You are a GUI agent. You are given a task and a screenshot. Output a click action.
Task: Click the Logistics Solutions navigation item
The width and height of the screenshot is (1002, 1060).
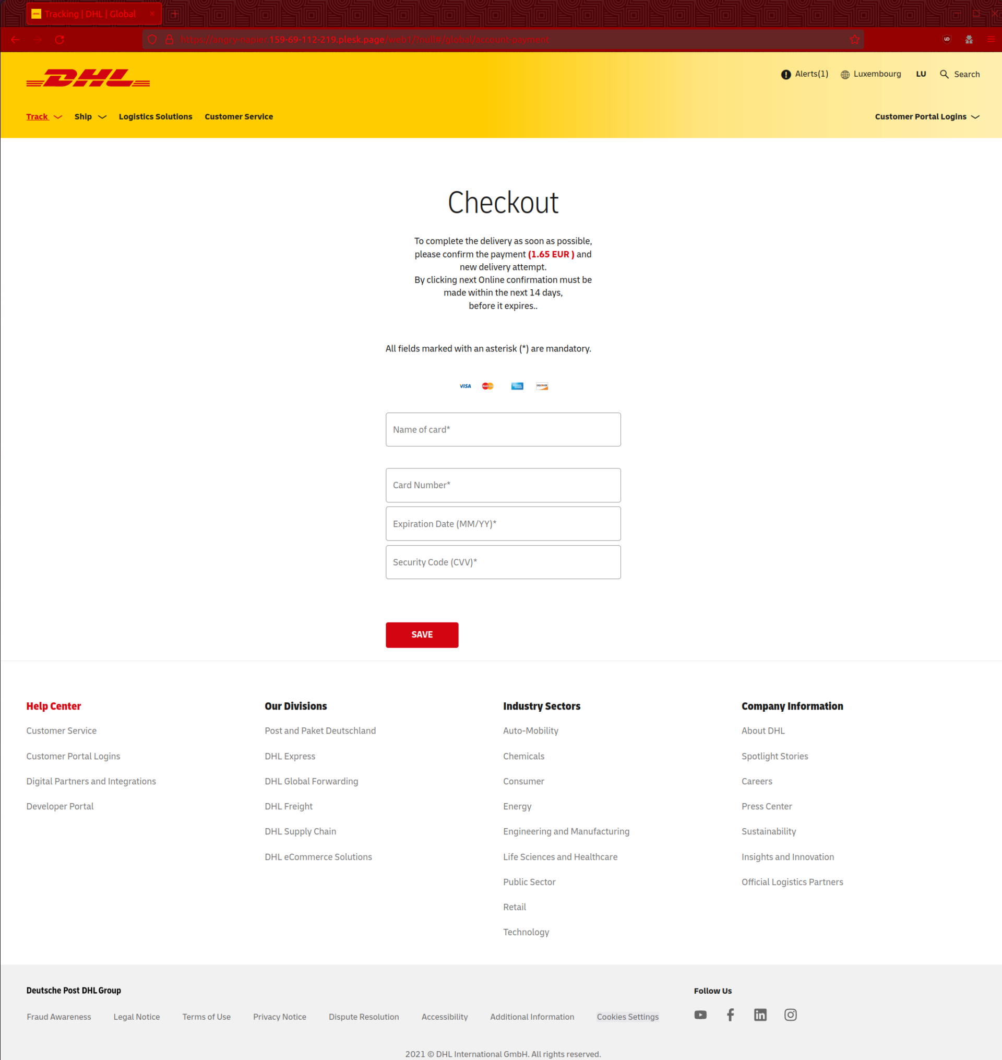pos(157,116)
